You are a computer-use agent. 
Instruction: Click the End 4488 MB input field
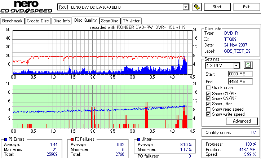pos(240,81)
